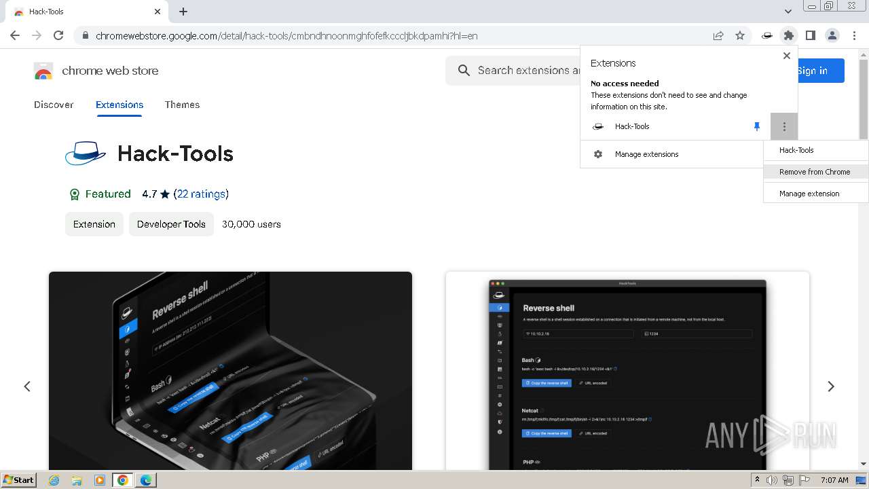Click the 30,000 users text
Viewport: 869px width, 489px height.
click(x=251, y=224)
